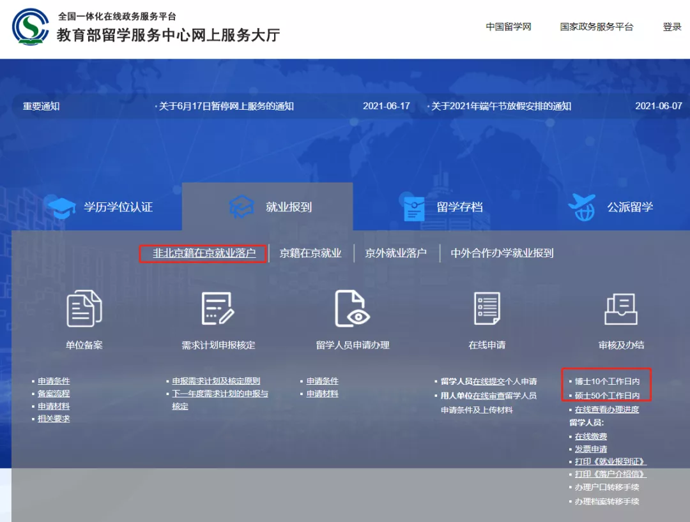
Task: Click 发票申请 under 审核及办结
Action: [x=592, y=449]
